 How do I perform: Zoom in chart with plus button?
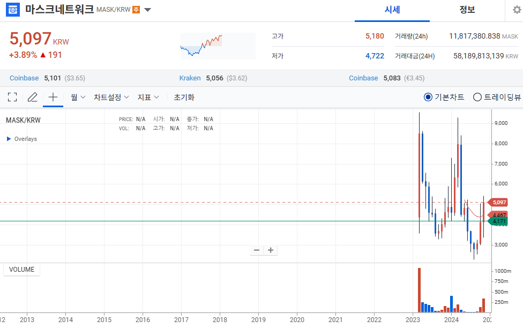pos(271,250)
